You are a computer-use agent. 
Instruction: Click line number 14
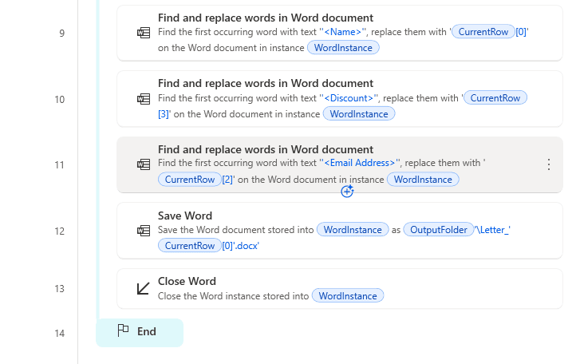(x=60, y=334)
